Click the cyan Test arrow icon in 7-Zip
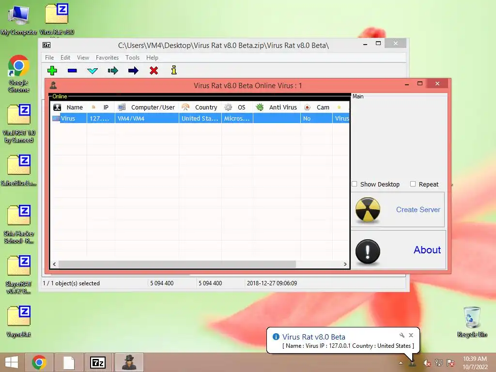This screenshot has height=372, width=496. click(x=93, y=71)
